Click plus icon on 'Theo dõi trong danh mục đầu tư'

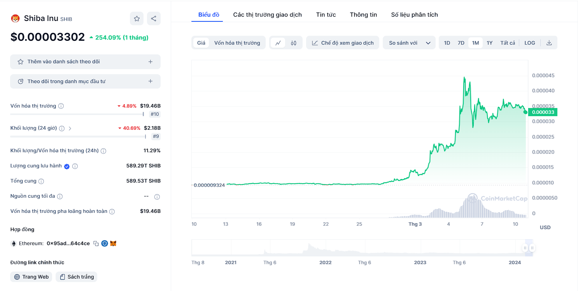[151, 81]
